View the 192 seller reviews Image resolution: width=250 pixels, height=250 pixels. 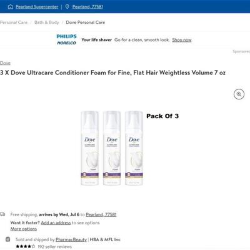coord(54,247)
